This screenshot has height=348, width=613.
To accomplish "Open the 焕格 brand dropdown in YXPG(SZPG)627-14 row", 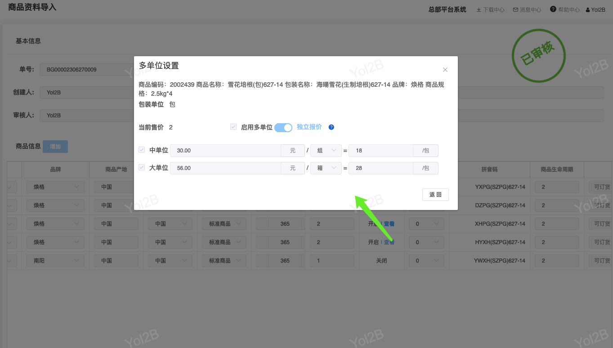I will click(x=55, y=187).
